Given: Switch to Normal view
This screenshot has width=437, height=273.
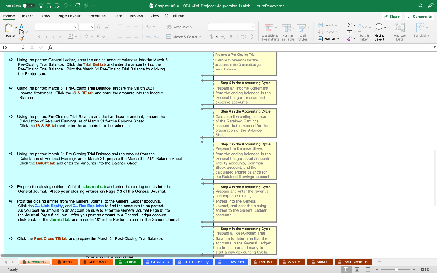Looking at the screenshot, I should [x=346, y=270].
